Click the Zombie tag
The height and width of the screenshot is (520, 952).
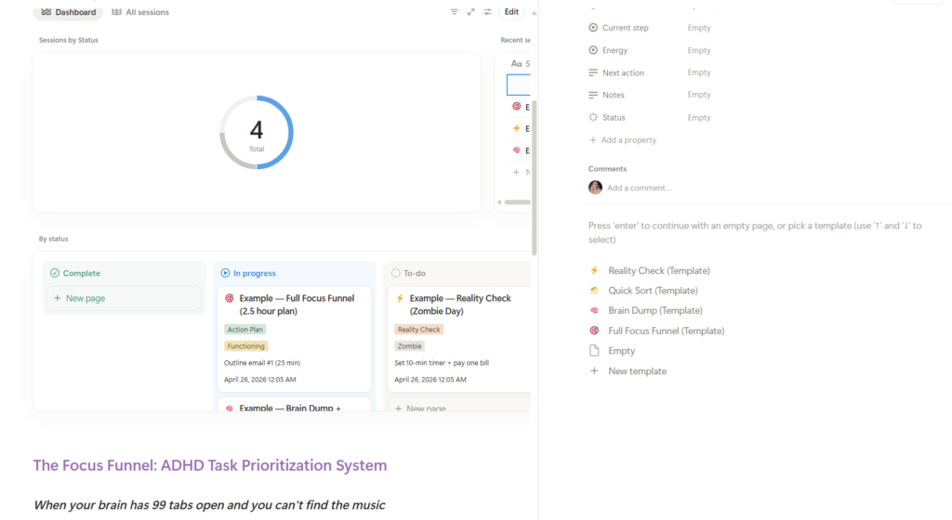(x=409, y=346)
